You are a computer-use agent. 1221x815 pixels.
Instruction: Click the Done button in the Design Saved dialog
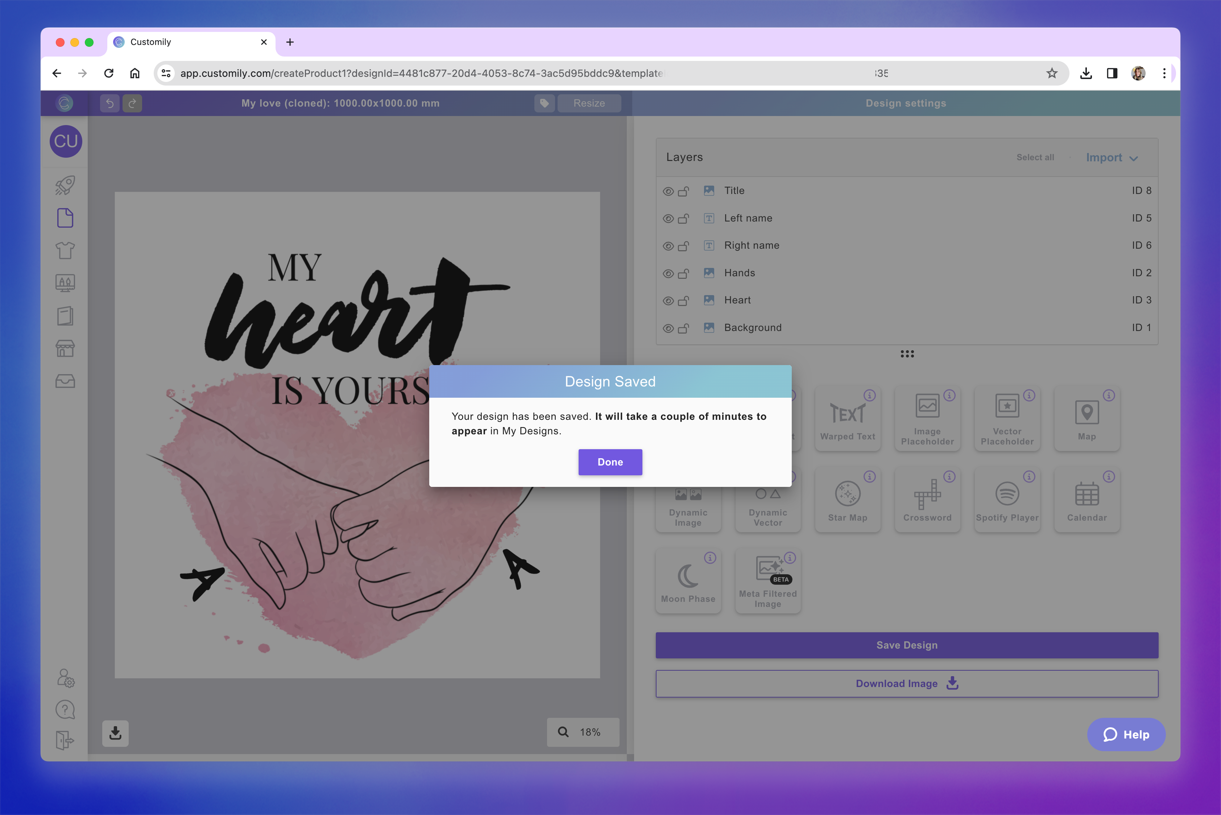tap(610, 462)
